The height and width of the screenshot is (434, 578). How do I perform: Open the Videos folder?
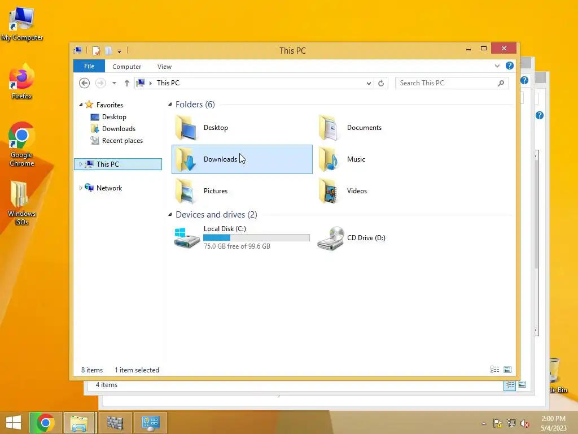click(385, 191)
